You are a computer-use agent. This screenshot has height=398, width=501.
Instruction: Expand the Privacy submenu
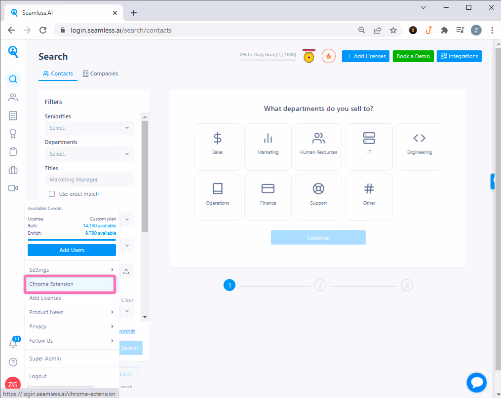[72, 326]
